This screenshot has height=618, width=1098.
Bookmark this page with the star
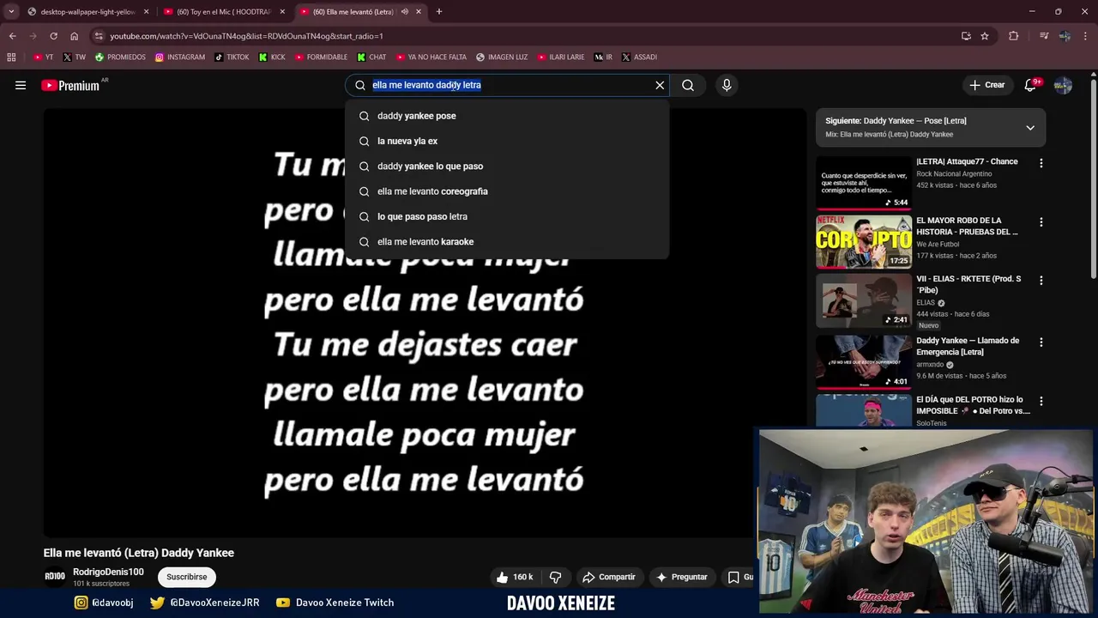[985, 36]
